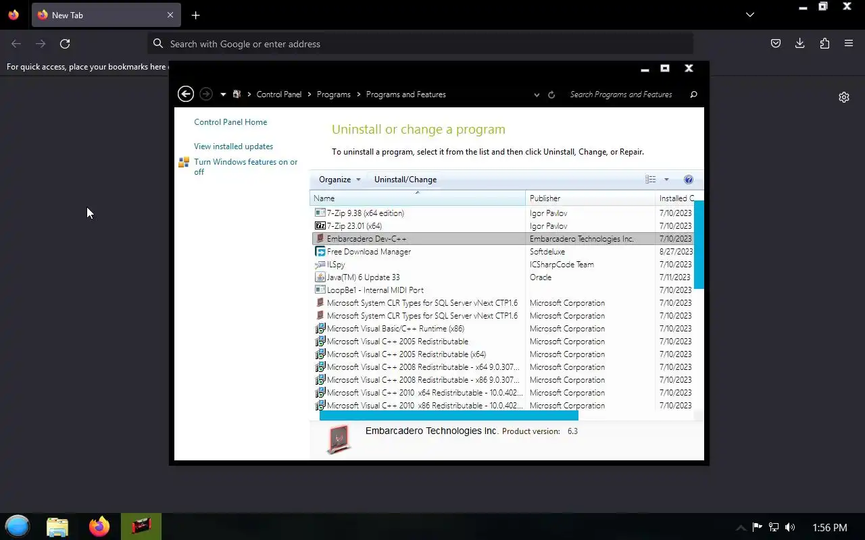Open View installed updates link
The width and height of the screenshot is (865, 540).
[233, 146]
